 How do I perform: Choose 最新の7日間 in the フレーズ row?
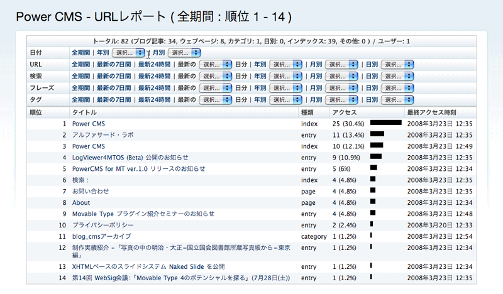click(x=114, y=88)
